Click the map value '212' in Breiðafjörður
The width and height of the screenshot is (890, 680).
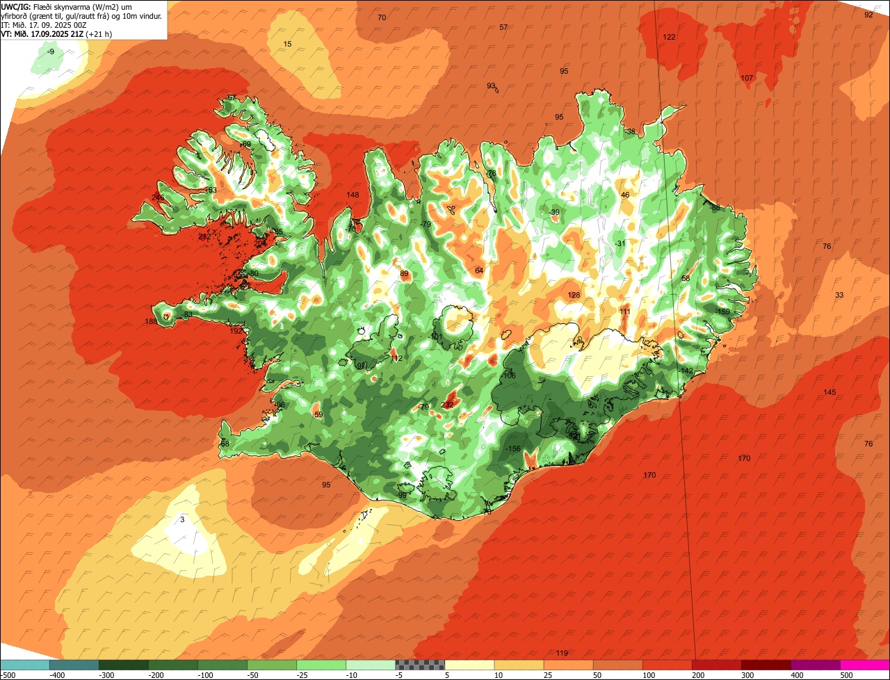[x=204, y=237]
